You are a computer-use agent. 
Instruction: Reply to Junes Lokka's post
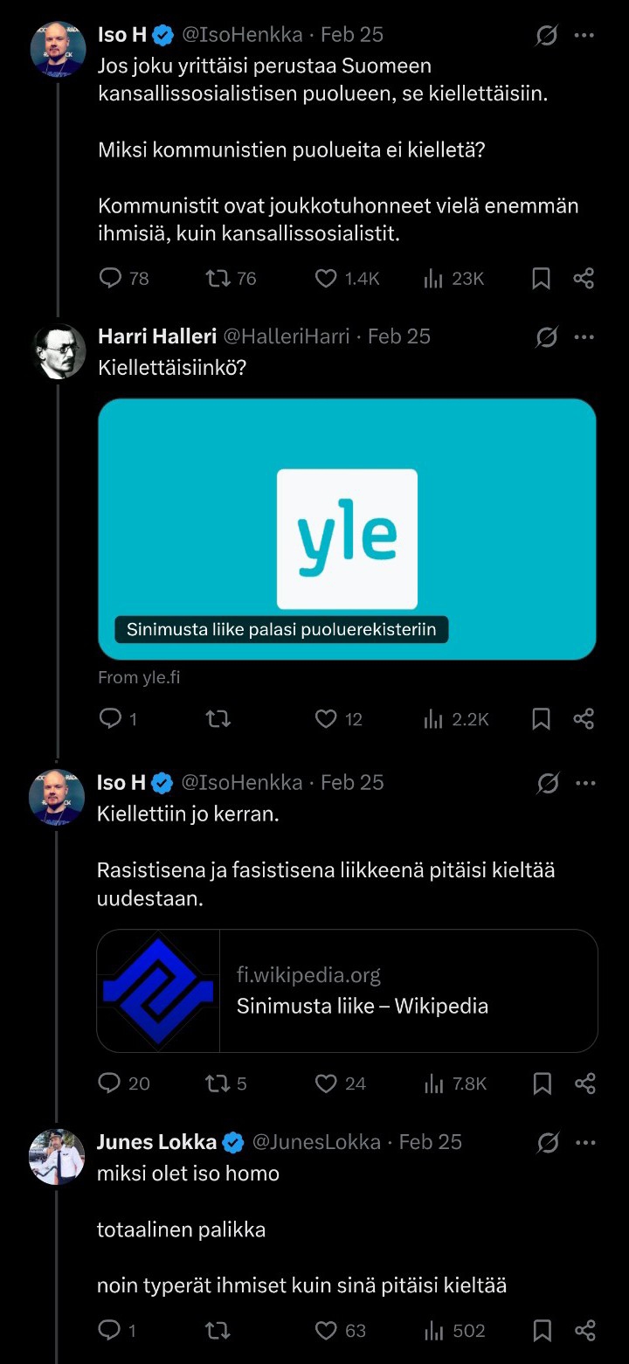pyautogui.click(x=110, y=1331)
